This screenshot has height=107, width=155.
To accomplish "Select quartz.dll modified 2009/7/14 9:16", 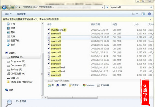I will pos(56,75).
